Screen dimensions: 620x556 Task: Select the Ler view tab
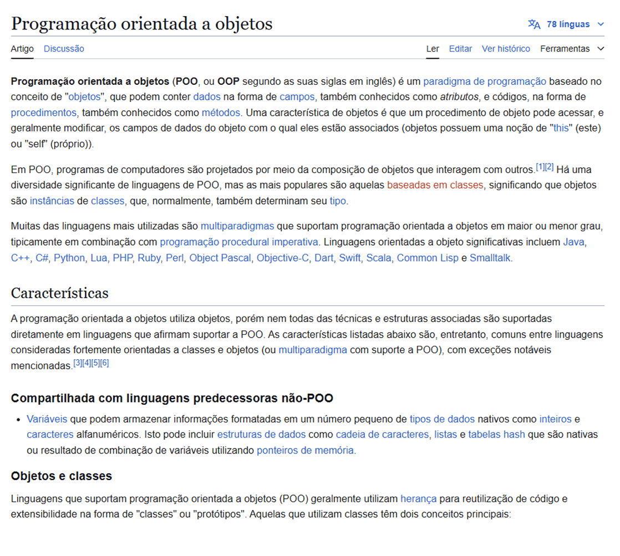(433, 49)
